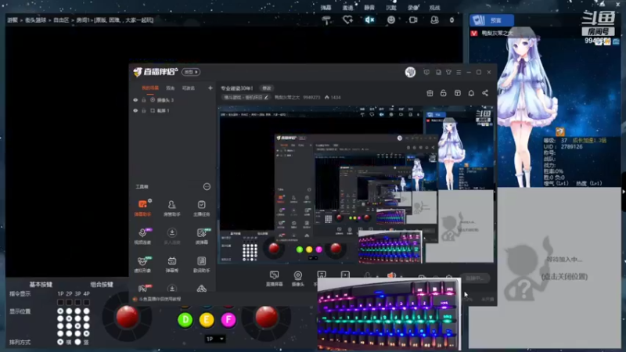The height and width of the screenshot is (352, 626).
Task: Switch to the third scene tab
Action: tap(189, 88)
